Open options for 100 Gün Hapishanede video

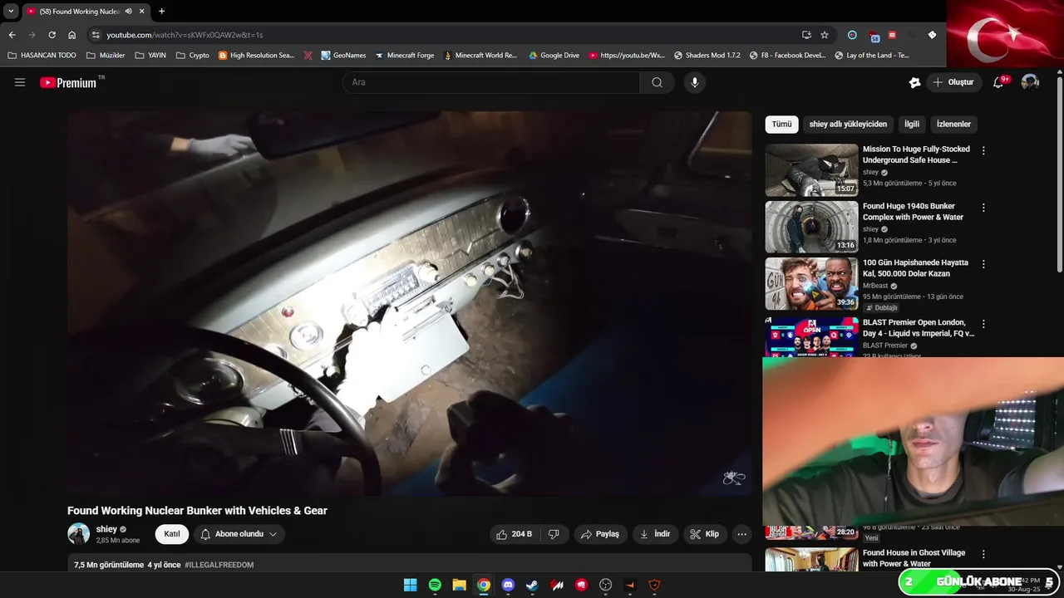(983, 264)
